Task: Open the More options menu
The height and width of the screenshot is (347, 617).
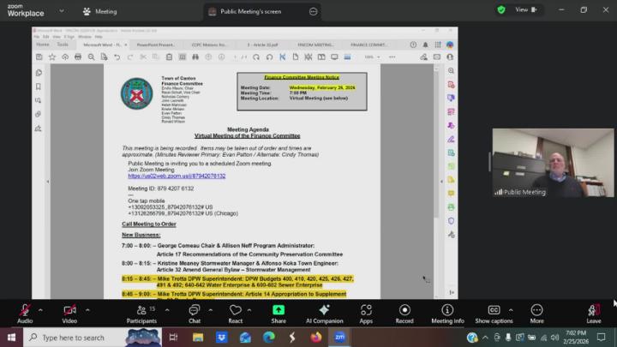Action: (x=536, y=312)
